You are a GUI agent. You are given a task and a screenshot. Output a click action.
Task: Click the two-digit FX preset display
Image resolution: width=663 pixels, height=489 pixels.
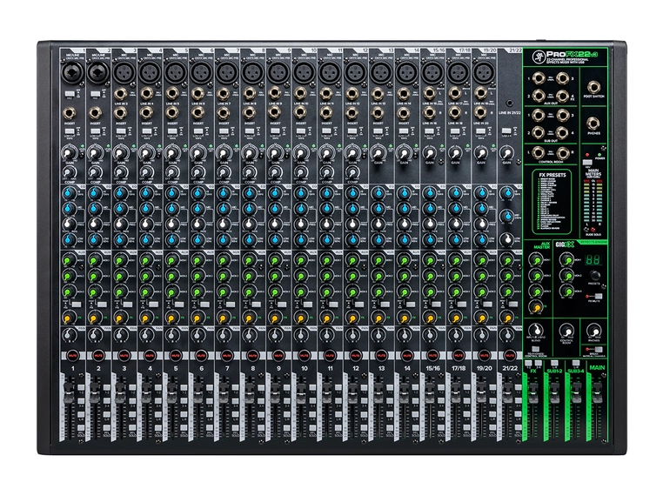coord(593,260)
